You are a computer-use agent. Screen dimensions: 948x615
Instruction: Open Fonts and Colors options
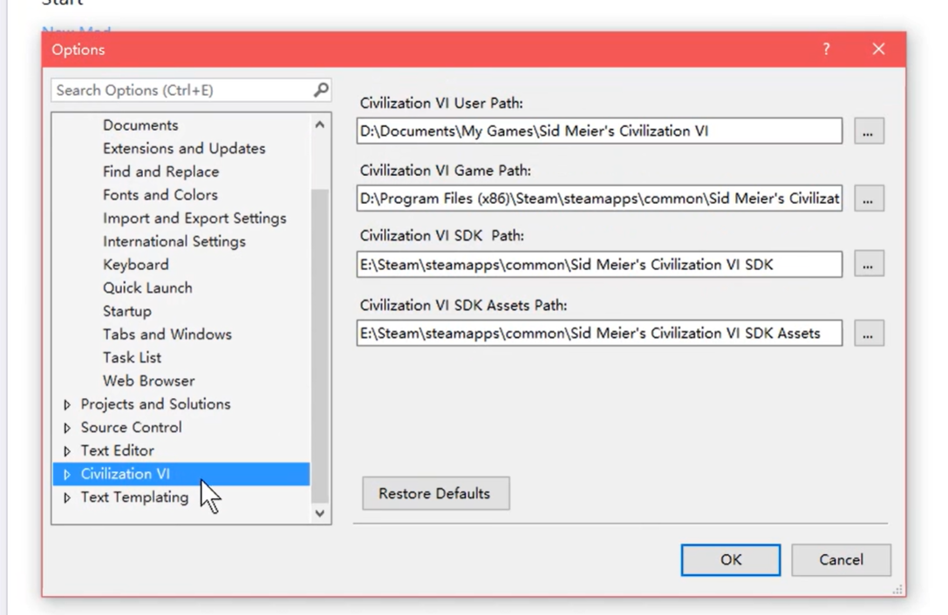(160, 195)
